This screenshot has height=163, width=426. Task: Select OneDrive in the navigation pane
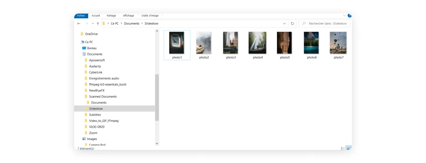tap(91, 34)
